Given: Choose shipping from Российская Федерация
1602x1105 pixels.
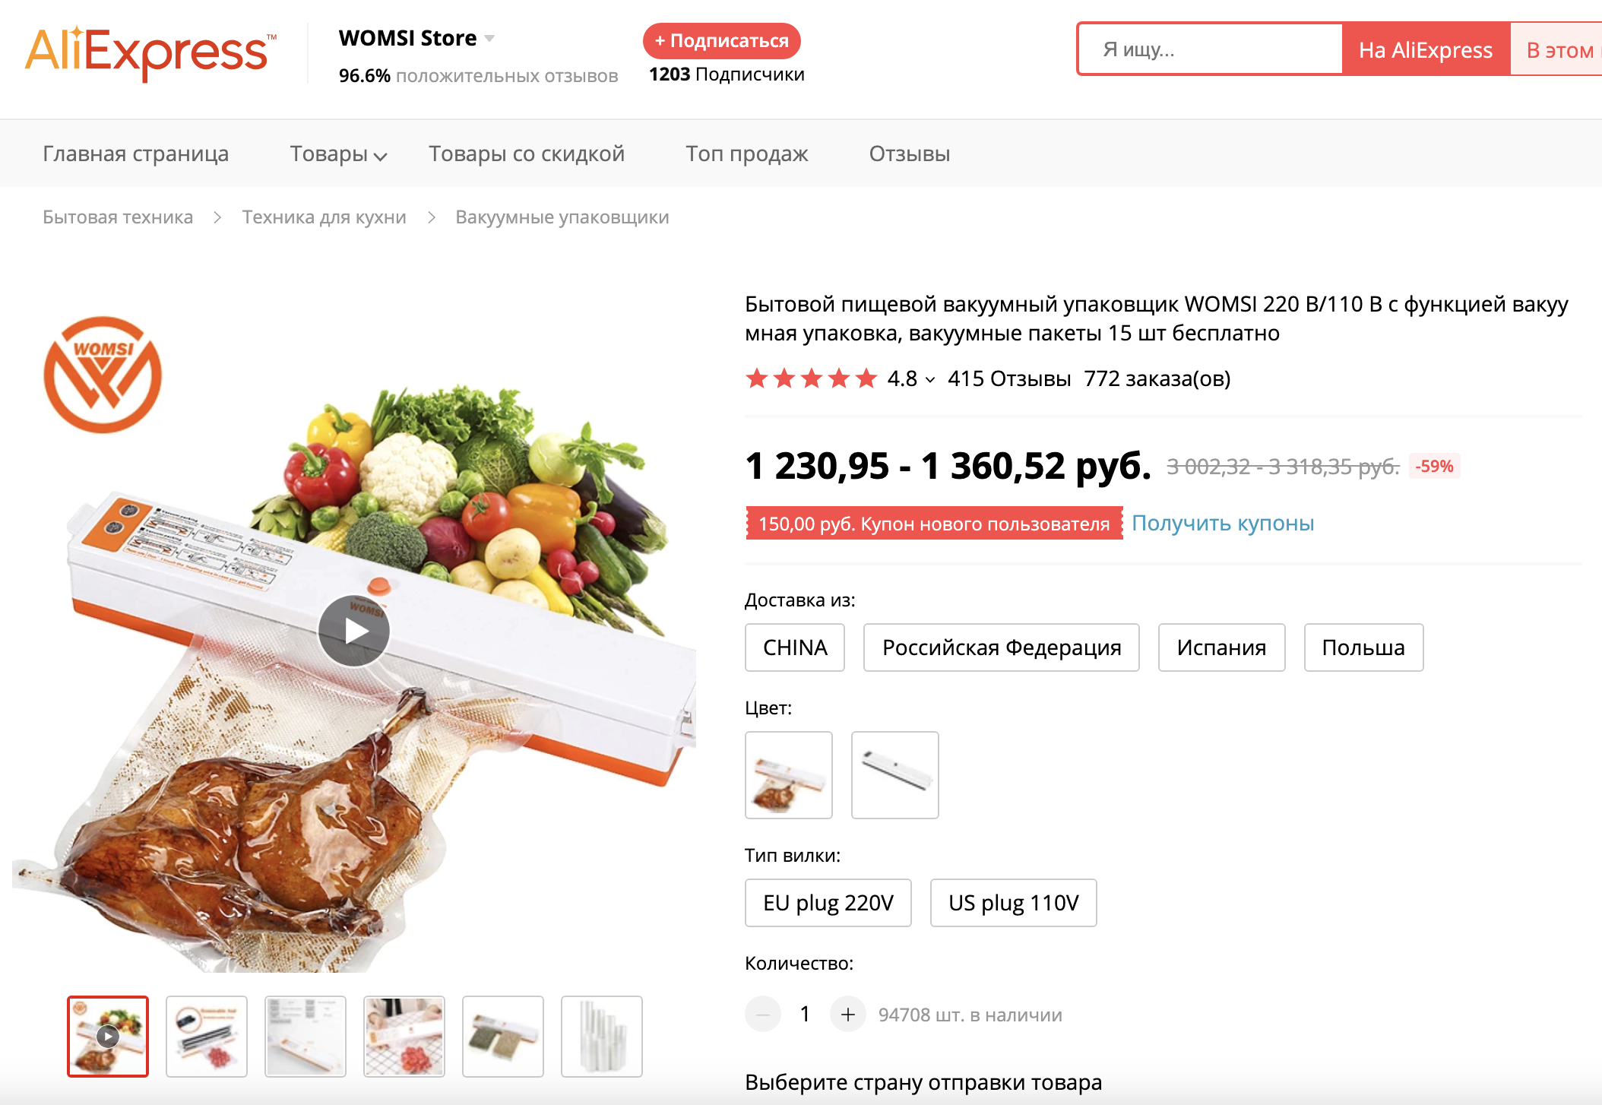Looking at the screenshot, I should [1001, 647].
